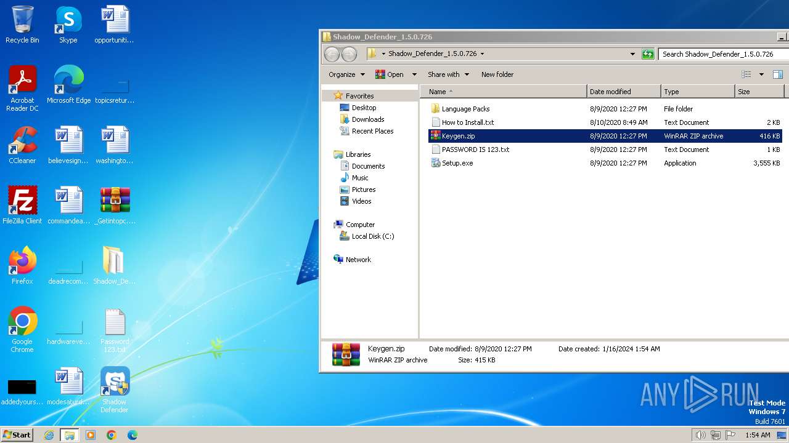Open Videos library in navigation pane
The height and width of the screenshot is (443, 789).
coord(361,201)
